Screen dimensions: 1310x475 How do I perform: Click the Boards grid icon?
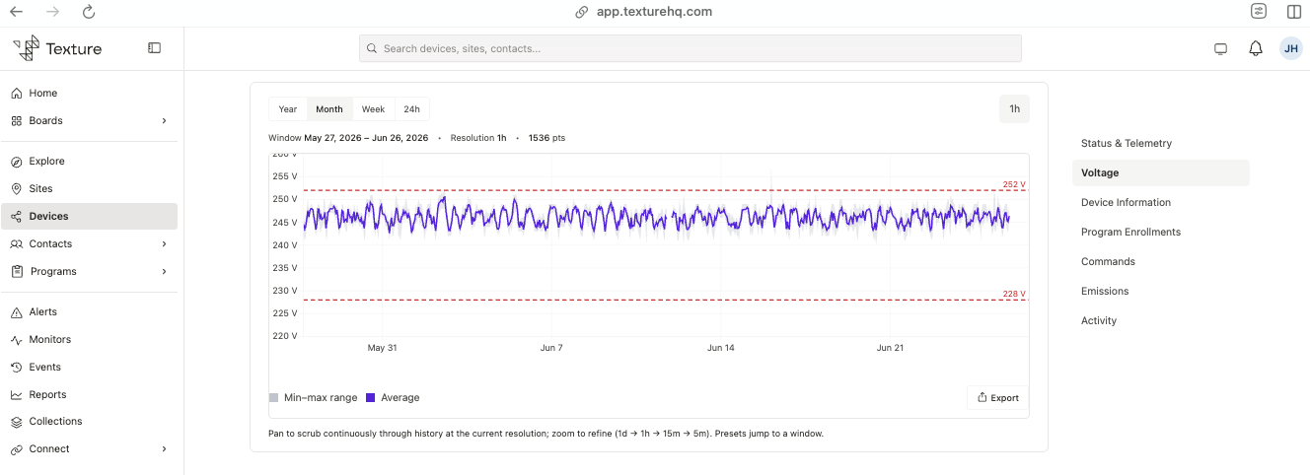pos(17,121)
